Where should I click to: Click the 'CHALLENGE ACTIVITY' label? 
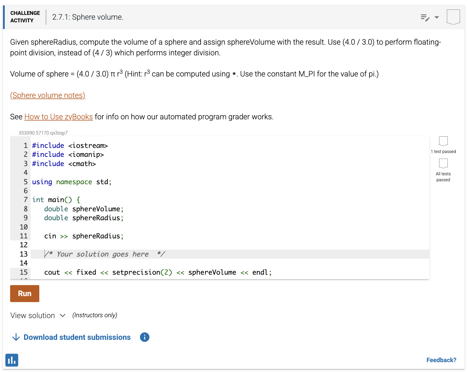[25, 17]
